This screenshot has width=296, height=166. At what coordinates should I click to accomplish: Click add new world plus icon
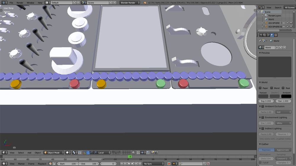[281, 48]
